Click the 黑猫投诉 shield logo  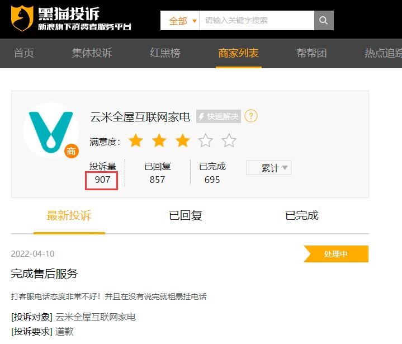coord(22,18)
